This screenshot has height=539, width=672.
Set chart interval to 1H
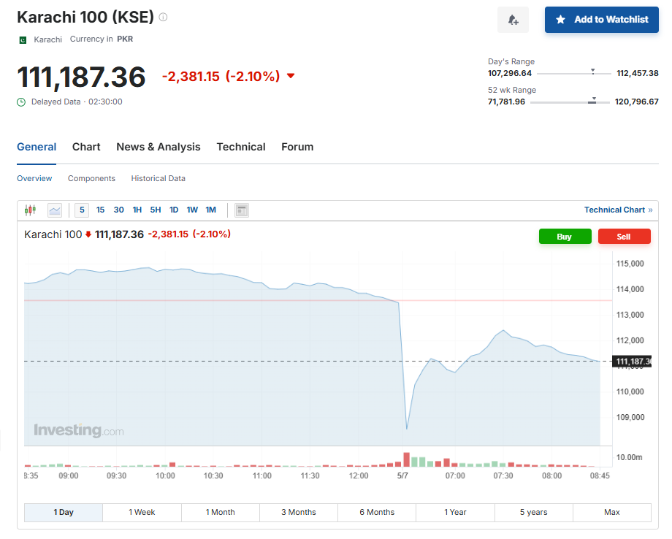click(x=137, y=210)
